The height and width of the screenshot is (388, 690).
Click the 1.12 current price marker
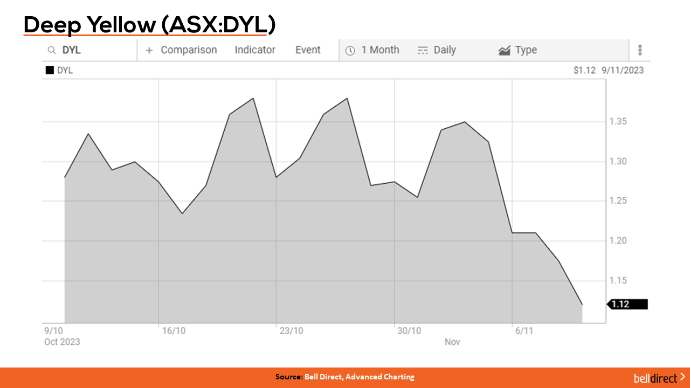click(627, 304)
